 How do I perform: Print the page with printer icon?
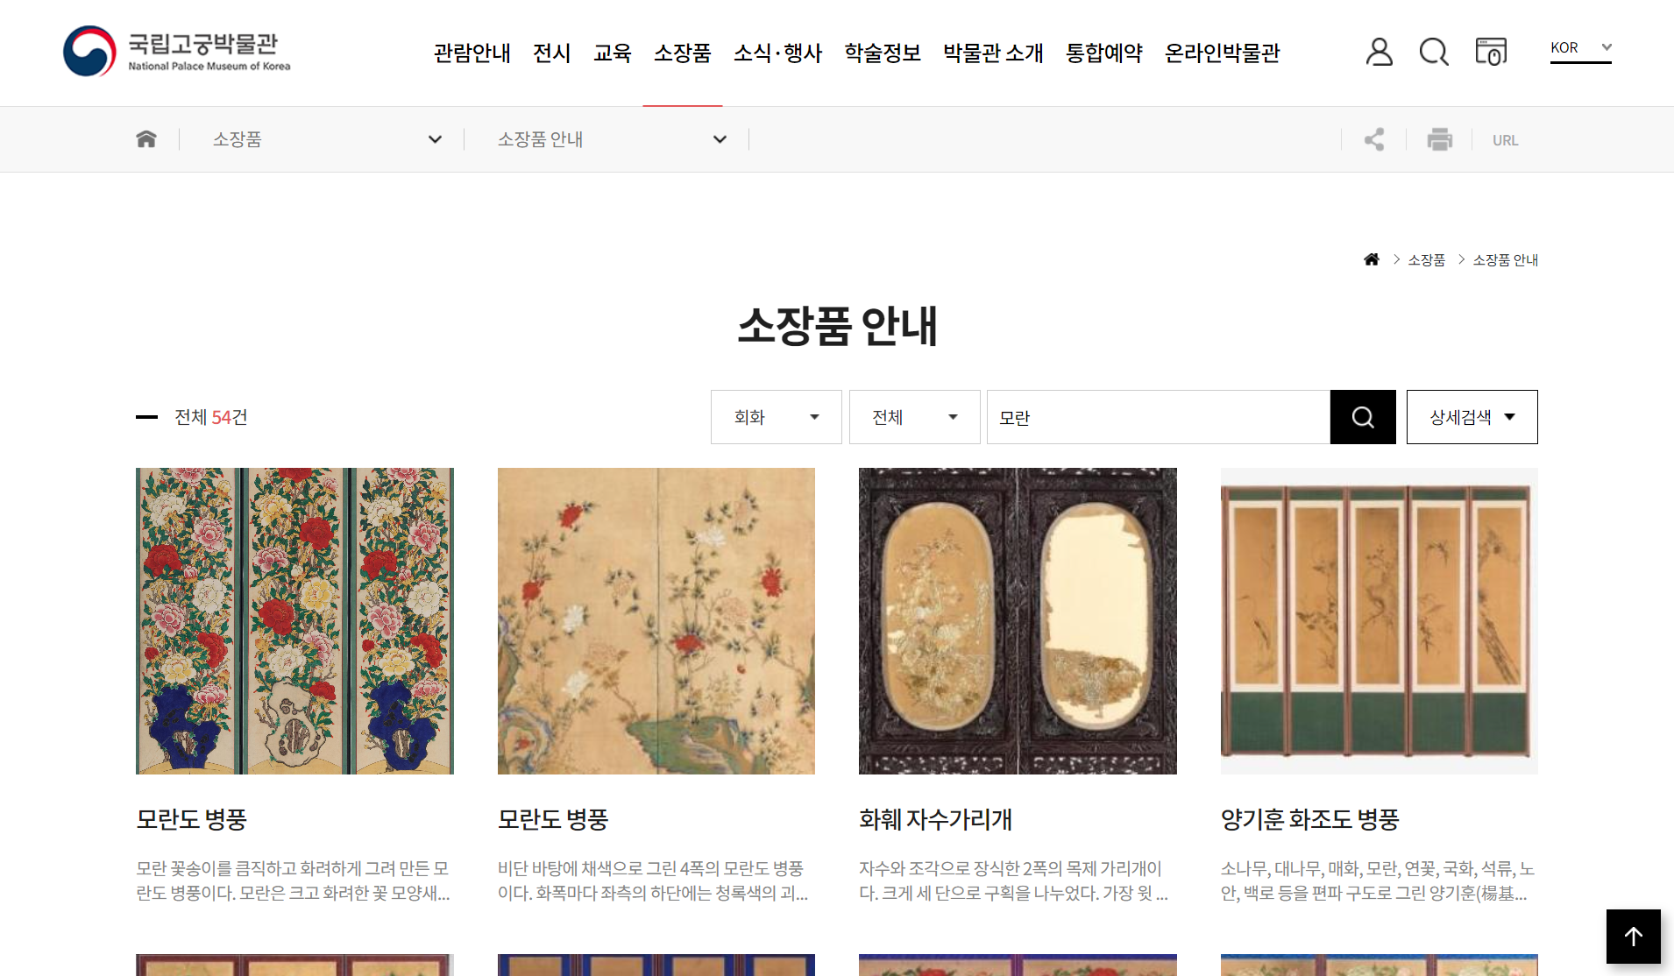[1439, 139]
